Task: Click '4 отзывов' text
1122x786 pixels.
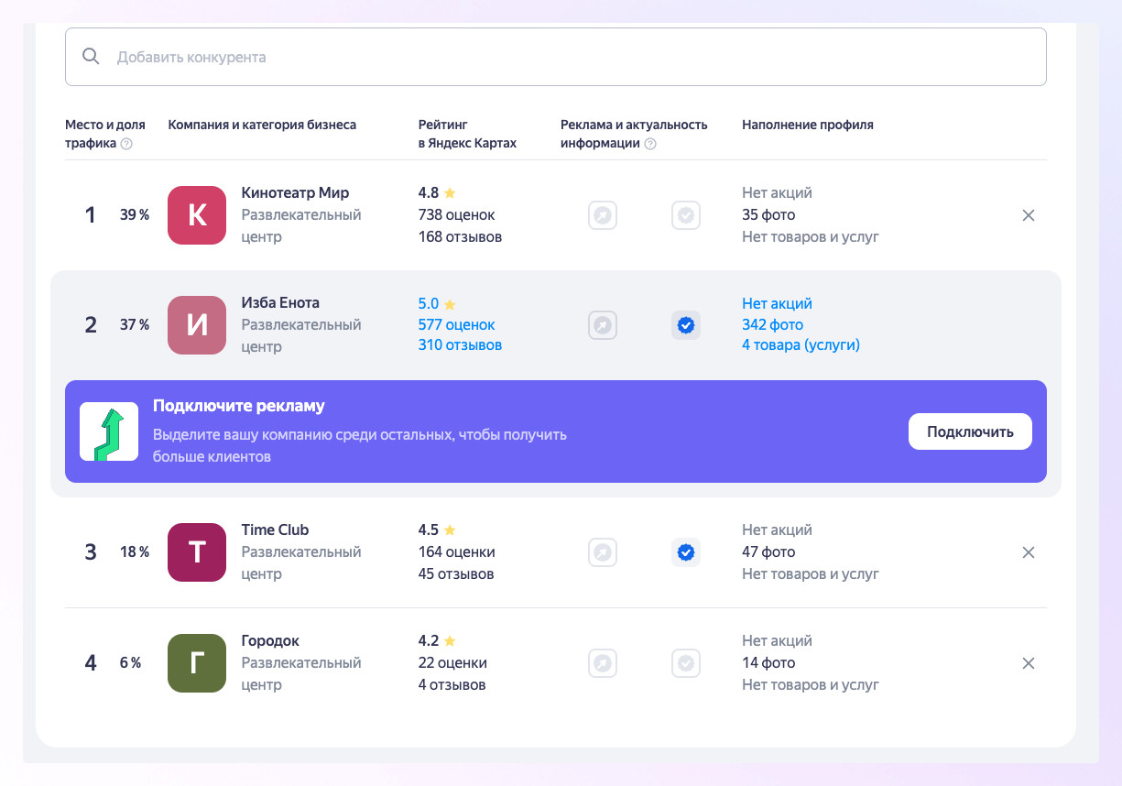Action: 452,684
